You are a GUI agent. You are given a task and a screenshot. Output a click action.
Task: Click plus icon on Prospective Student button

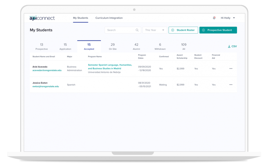[203, 30]
